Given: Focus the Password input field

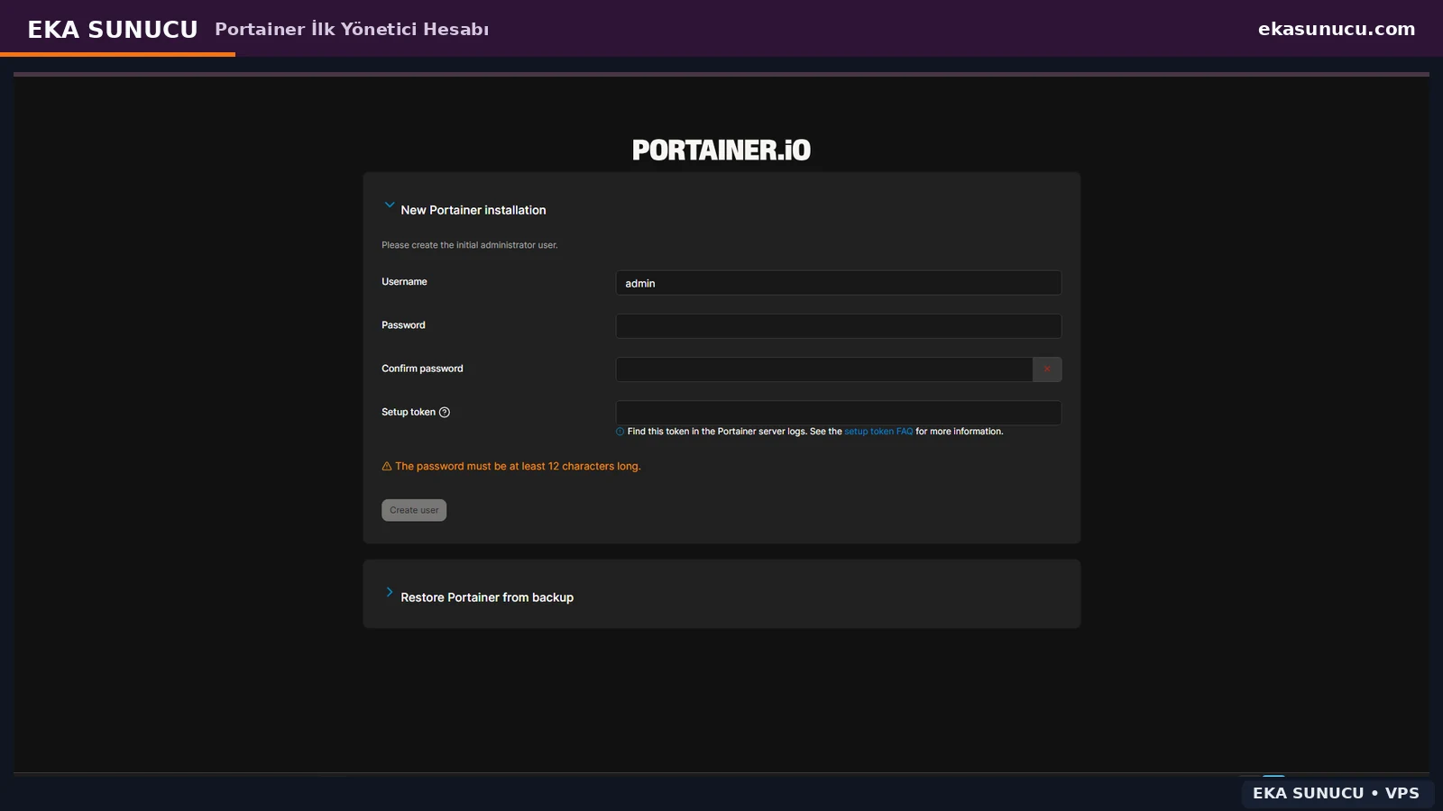Looking at the screenshot, I should click(838, 326).
